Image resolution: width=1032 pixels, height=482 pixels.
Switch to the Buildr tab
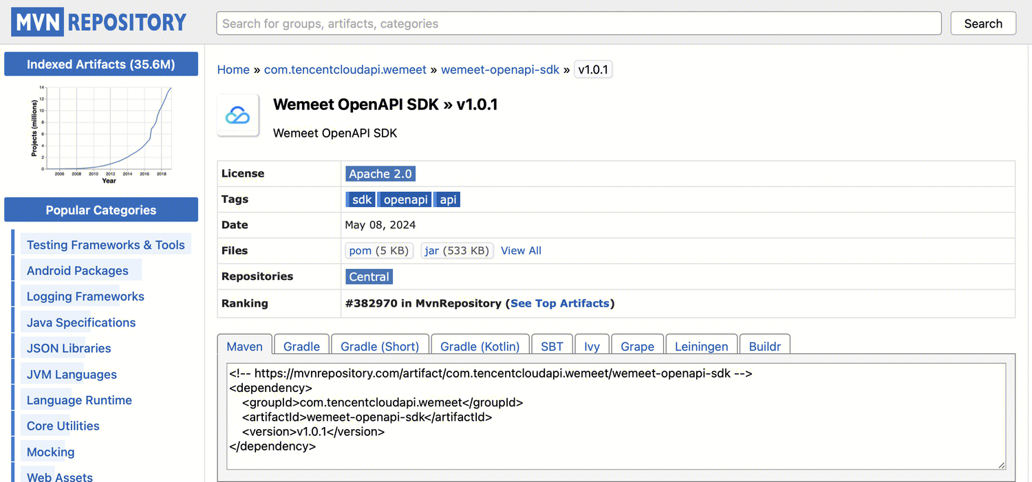coord(764,346)
